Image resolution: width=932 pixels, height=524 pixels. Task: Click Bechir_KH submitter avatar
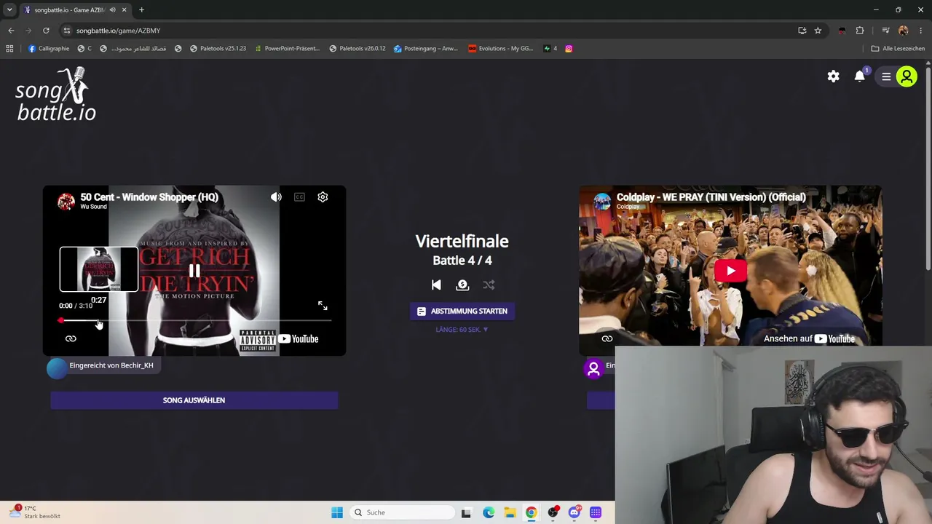click(x=57, y=368)
